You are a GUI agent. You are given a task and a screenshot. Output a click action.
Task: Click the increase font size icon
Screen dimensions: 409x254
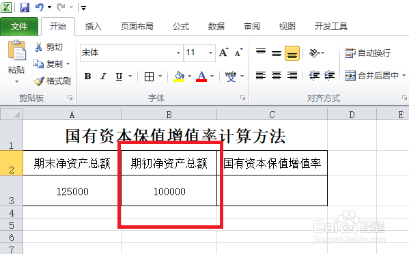point(223,53)
